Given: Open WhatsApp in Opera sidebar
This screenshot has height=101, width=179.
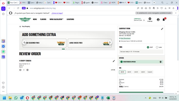Looking at the screenshot, I should pos(3,52).
